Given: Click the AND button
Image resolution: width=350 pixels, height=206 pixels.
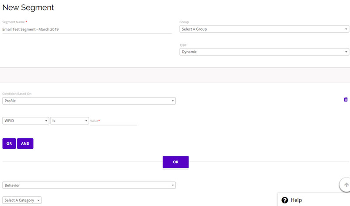Looking at the screenshot, I should pyautogui.click(x=25, y=143).
